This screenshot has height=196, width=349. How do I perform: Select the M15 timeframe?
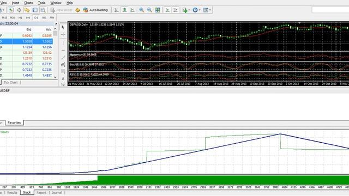4,17
